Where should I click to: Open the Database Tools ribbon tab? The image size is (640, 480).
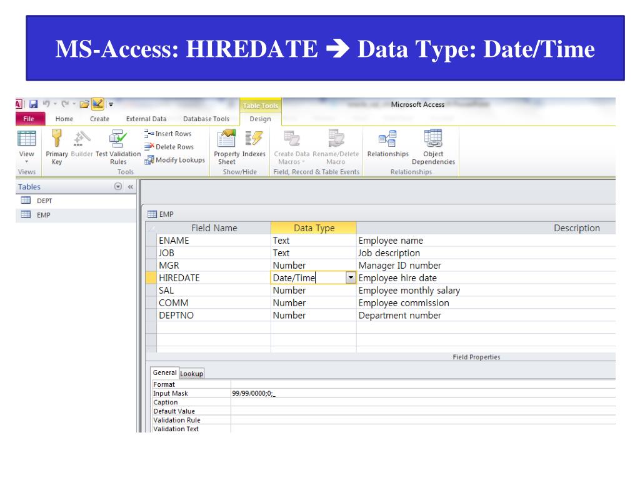click(206, 119)
